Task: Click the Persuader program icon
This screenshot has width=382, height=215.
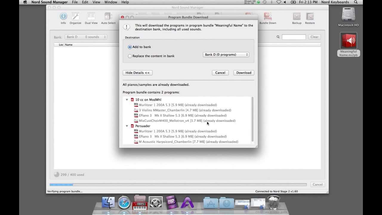Action: pos(132,126)
